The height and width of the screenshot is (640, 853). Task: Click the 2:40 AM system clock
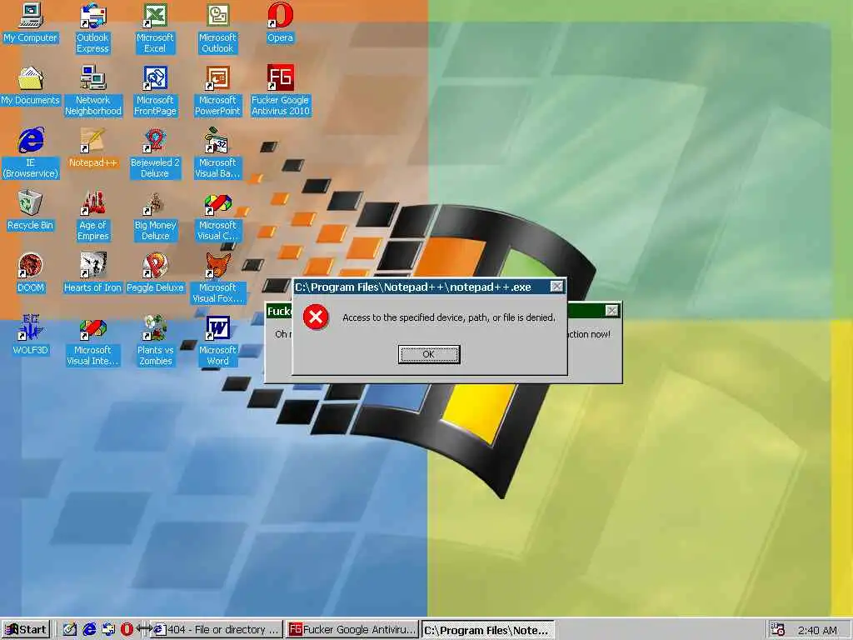(x=817, y=630)
